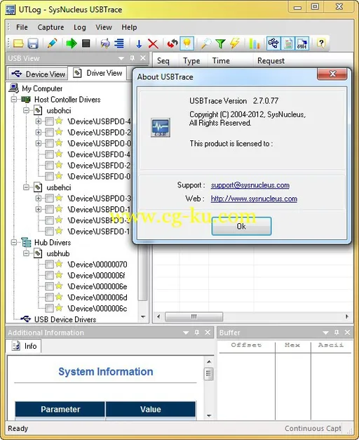Screen dimensions: 359x440
Task: Click the pin icon on Additional Information panel
Action: click(x=197, y=333)
